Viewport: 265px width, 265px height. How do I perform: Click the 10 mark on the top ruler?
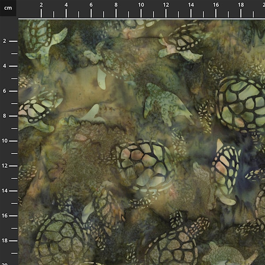click(x=141, y=4)
